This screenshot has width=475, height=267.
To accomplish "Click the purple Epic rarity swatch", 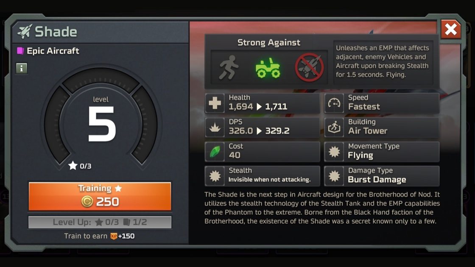I will 20,50.
